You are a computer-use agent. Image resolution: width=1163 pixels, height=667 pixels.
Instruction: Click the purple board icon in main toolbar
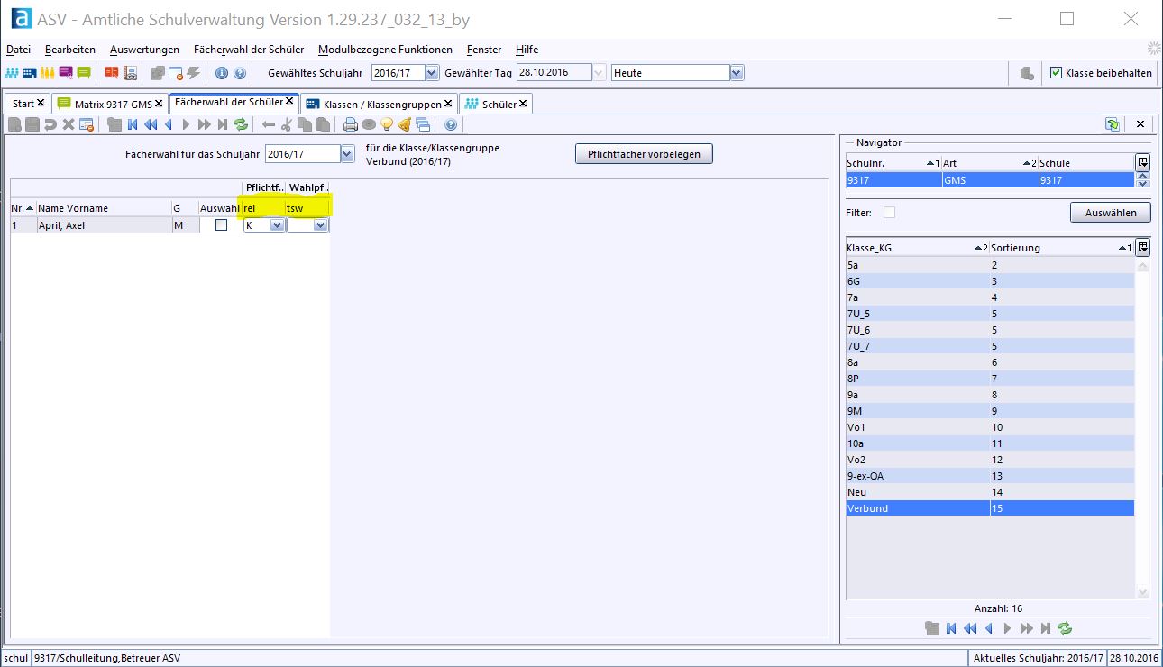pyautogui.click(x=66, y=73)
